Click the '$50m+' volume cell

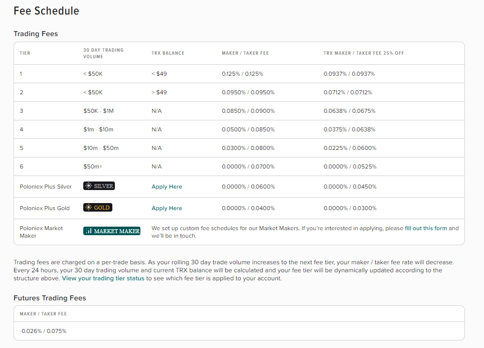click(x=93, y=166)
